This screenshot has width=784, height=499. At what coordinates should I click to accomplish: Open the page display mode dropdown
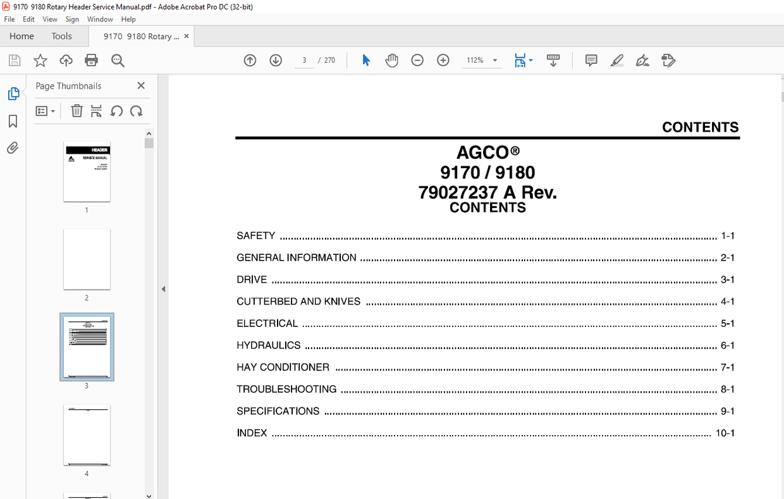tap(524, 60)
